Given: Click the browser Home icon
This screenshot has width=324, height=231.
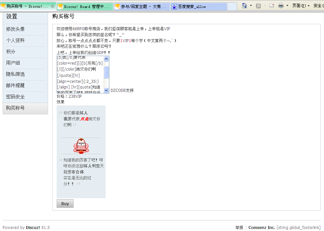Looking at the screenshot, I should pyautogui.click(x=244, y=6).
